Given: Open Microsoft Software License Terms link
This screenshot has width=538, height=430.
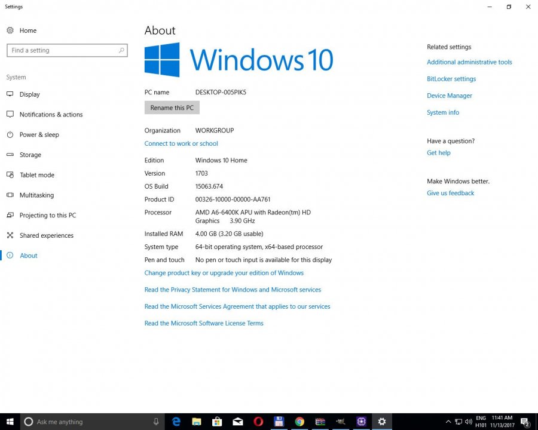Looking at the screenshot, I should pyautogui.click(x=204, y=323).
